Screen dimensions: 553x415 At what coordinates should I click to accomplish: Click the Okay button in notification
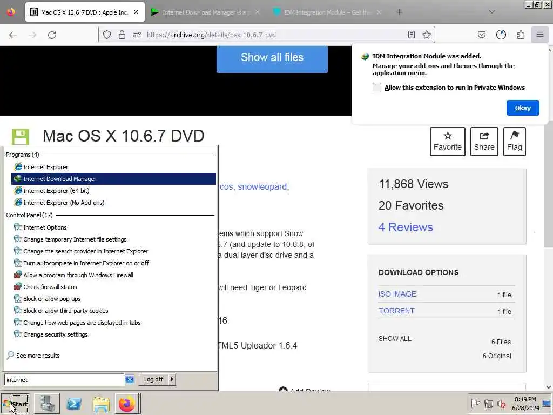point(523,108)
